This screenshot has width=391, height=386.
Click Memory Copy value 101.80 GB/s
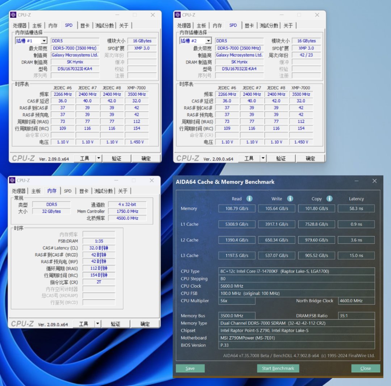click(x=317, y=209)
